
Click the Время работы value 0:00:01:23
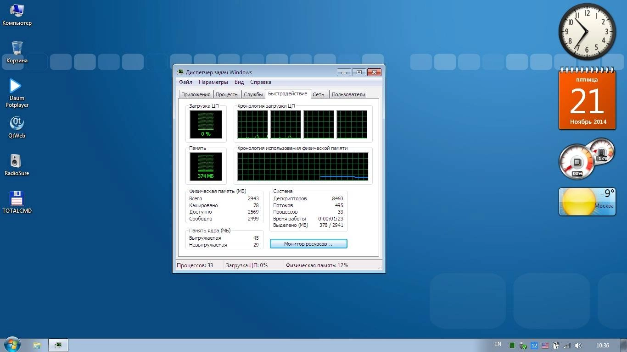tap(330, 219)
